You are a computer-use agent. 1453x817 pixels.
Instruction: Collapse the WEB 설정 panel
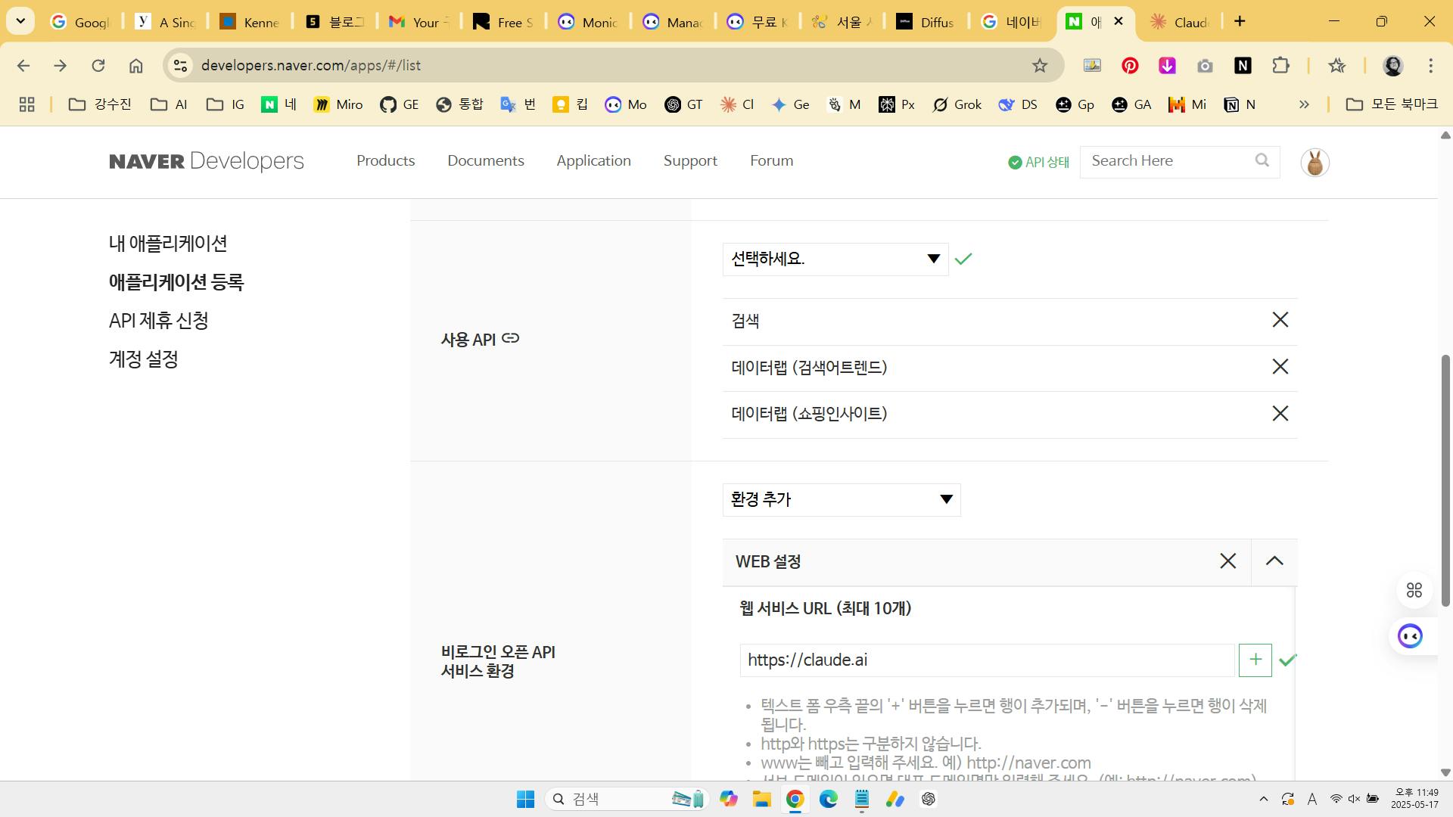click(1274, 561)
